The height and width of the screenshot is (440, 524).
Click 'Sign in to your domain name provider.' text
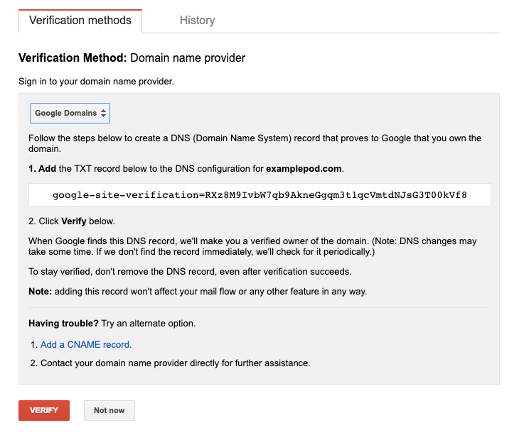coord(96,82)
